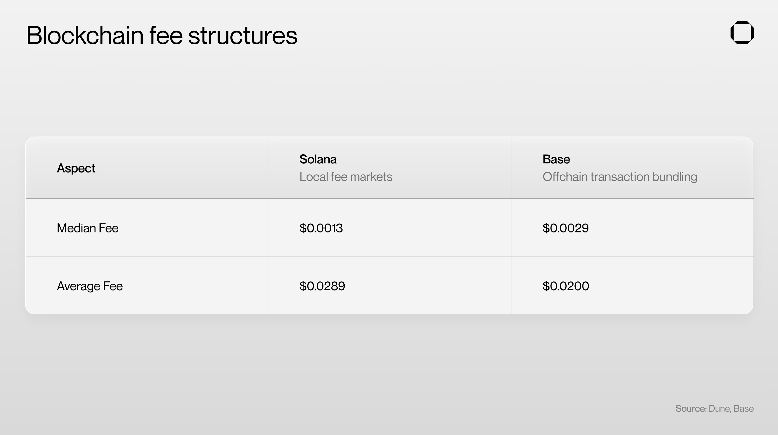Select the "Aspect" column header
The height and width of the screenshot is (435, 778).
pos(76,168)
